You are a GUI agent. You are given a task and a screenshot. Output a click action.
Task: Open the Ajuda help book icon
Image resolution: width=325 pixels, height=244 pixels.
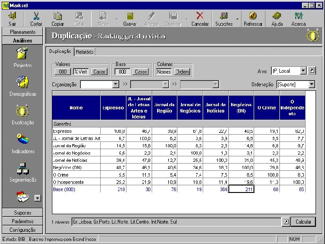click(x=277, y=19)
